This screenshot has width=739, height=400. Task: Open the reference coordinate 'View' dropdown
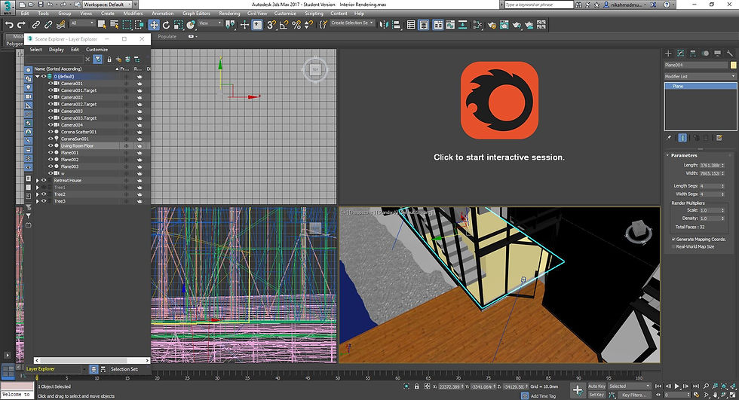tap(210, 23)
